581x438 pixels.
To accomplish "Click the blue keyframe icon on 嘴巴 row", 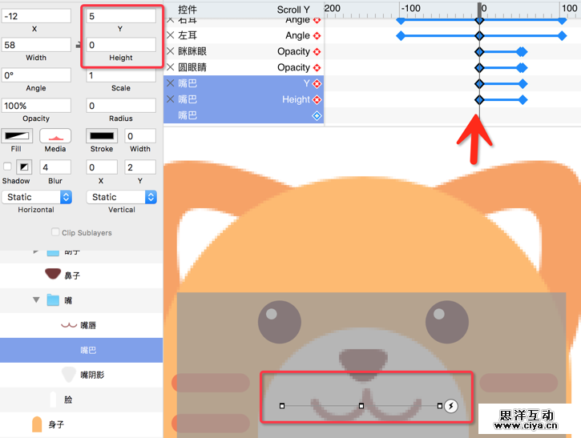I will pos(317,115).
